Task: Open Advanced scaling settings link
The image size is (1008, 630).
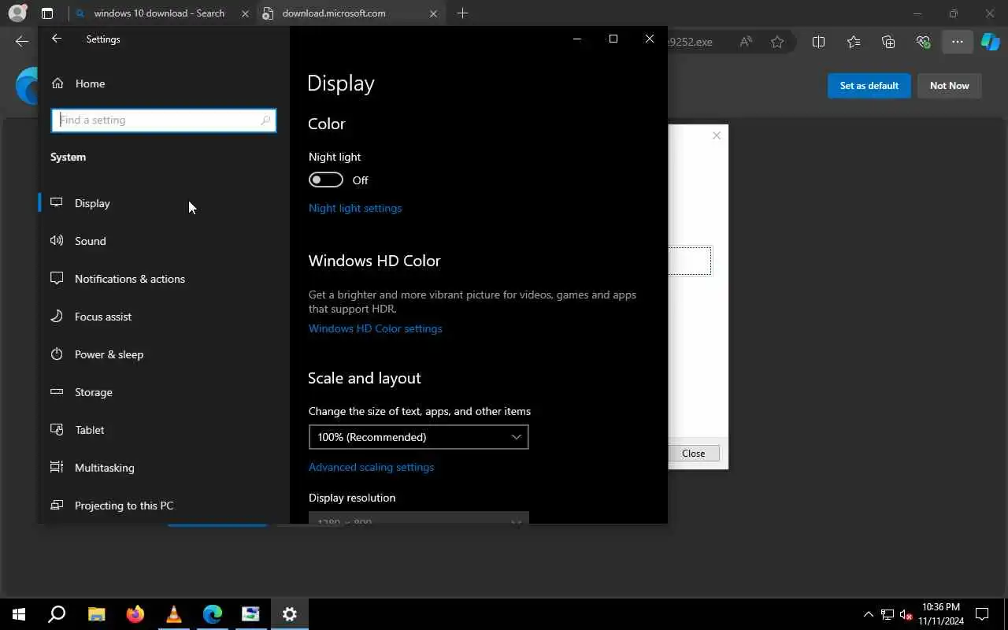Action: click(371, 467)
